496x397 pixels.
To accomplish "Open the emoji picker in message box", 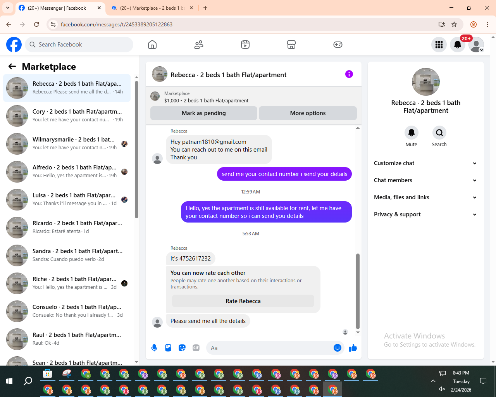I will click(338, 348).
